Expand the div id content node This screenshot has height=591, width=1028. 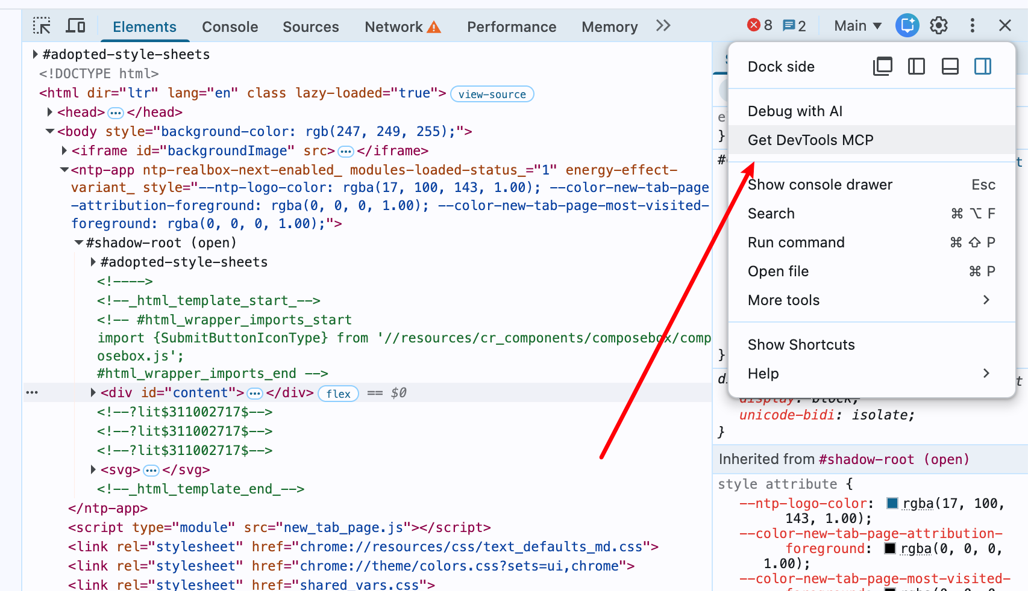tap(93, 392)
